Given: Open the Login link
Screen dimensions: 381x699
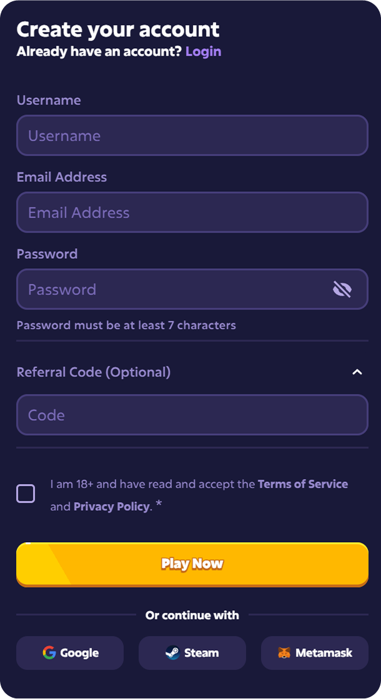Looking at the screenshot, I should point(204,52).
